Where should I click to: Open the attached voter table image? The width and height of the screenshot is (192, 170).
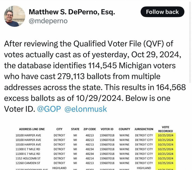96,148
